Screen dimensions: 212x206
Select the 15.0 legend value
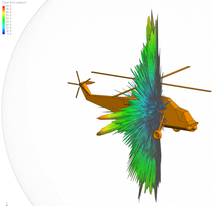click(8, 28)
